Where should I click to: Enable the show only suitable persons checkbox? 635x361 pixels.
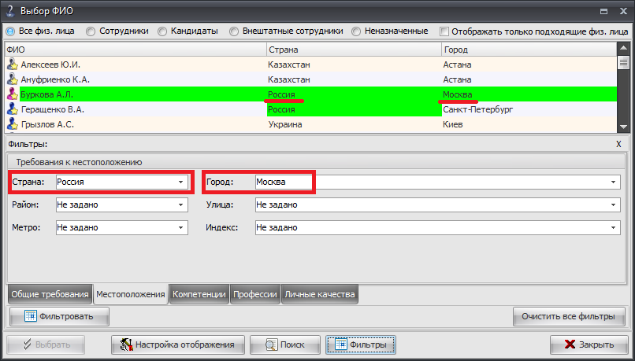(x=445, y=31)
